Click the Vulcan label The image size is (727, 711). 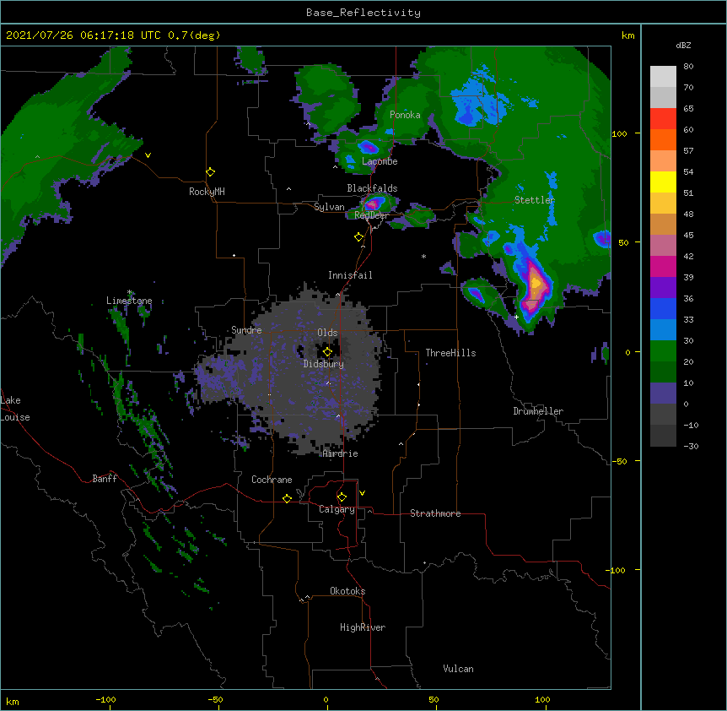tap(458, 669)
